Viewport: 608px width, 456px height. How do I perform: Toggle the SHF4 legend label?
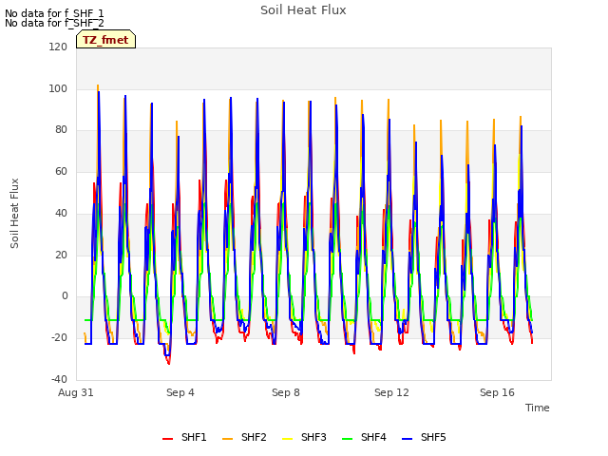(x=373, y=437)
